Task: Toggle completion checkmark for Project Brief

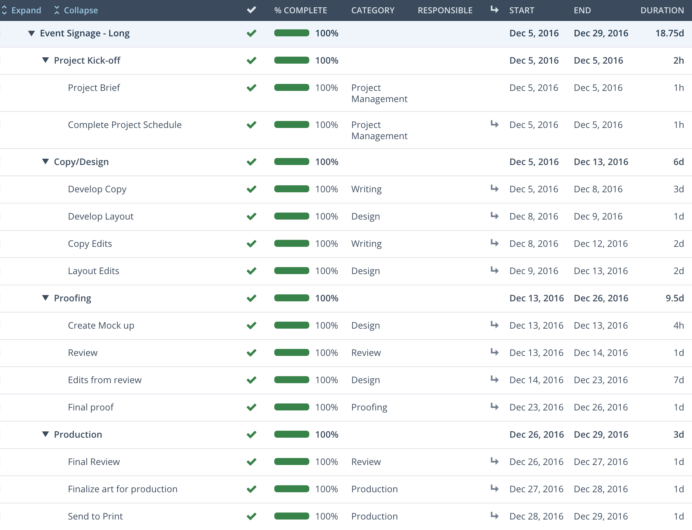Action: [251, 88]
